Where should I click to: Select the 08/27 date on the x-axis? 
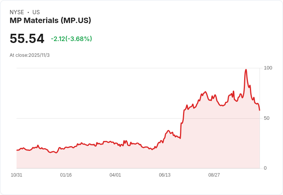[214, 175]
